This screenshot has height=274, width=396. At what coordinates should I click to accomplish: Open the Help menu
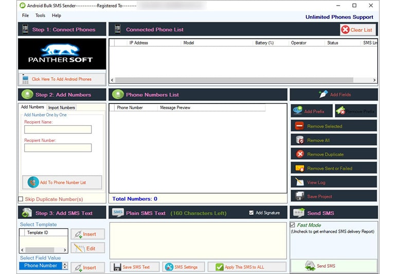tap(57, 15)
